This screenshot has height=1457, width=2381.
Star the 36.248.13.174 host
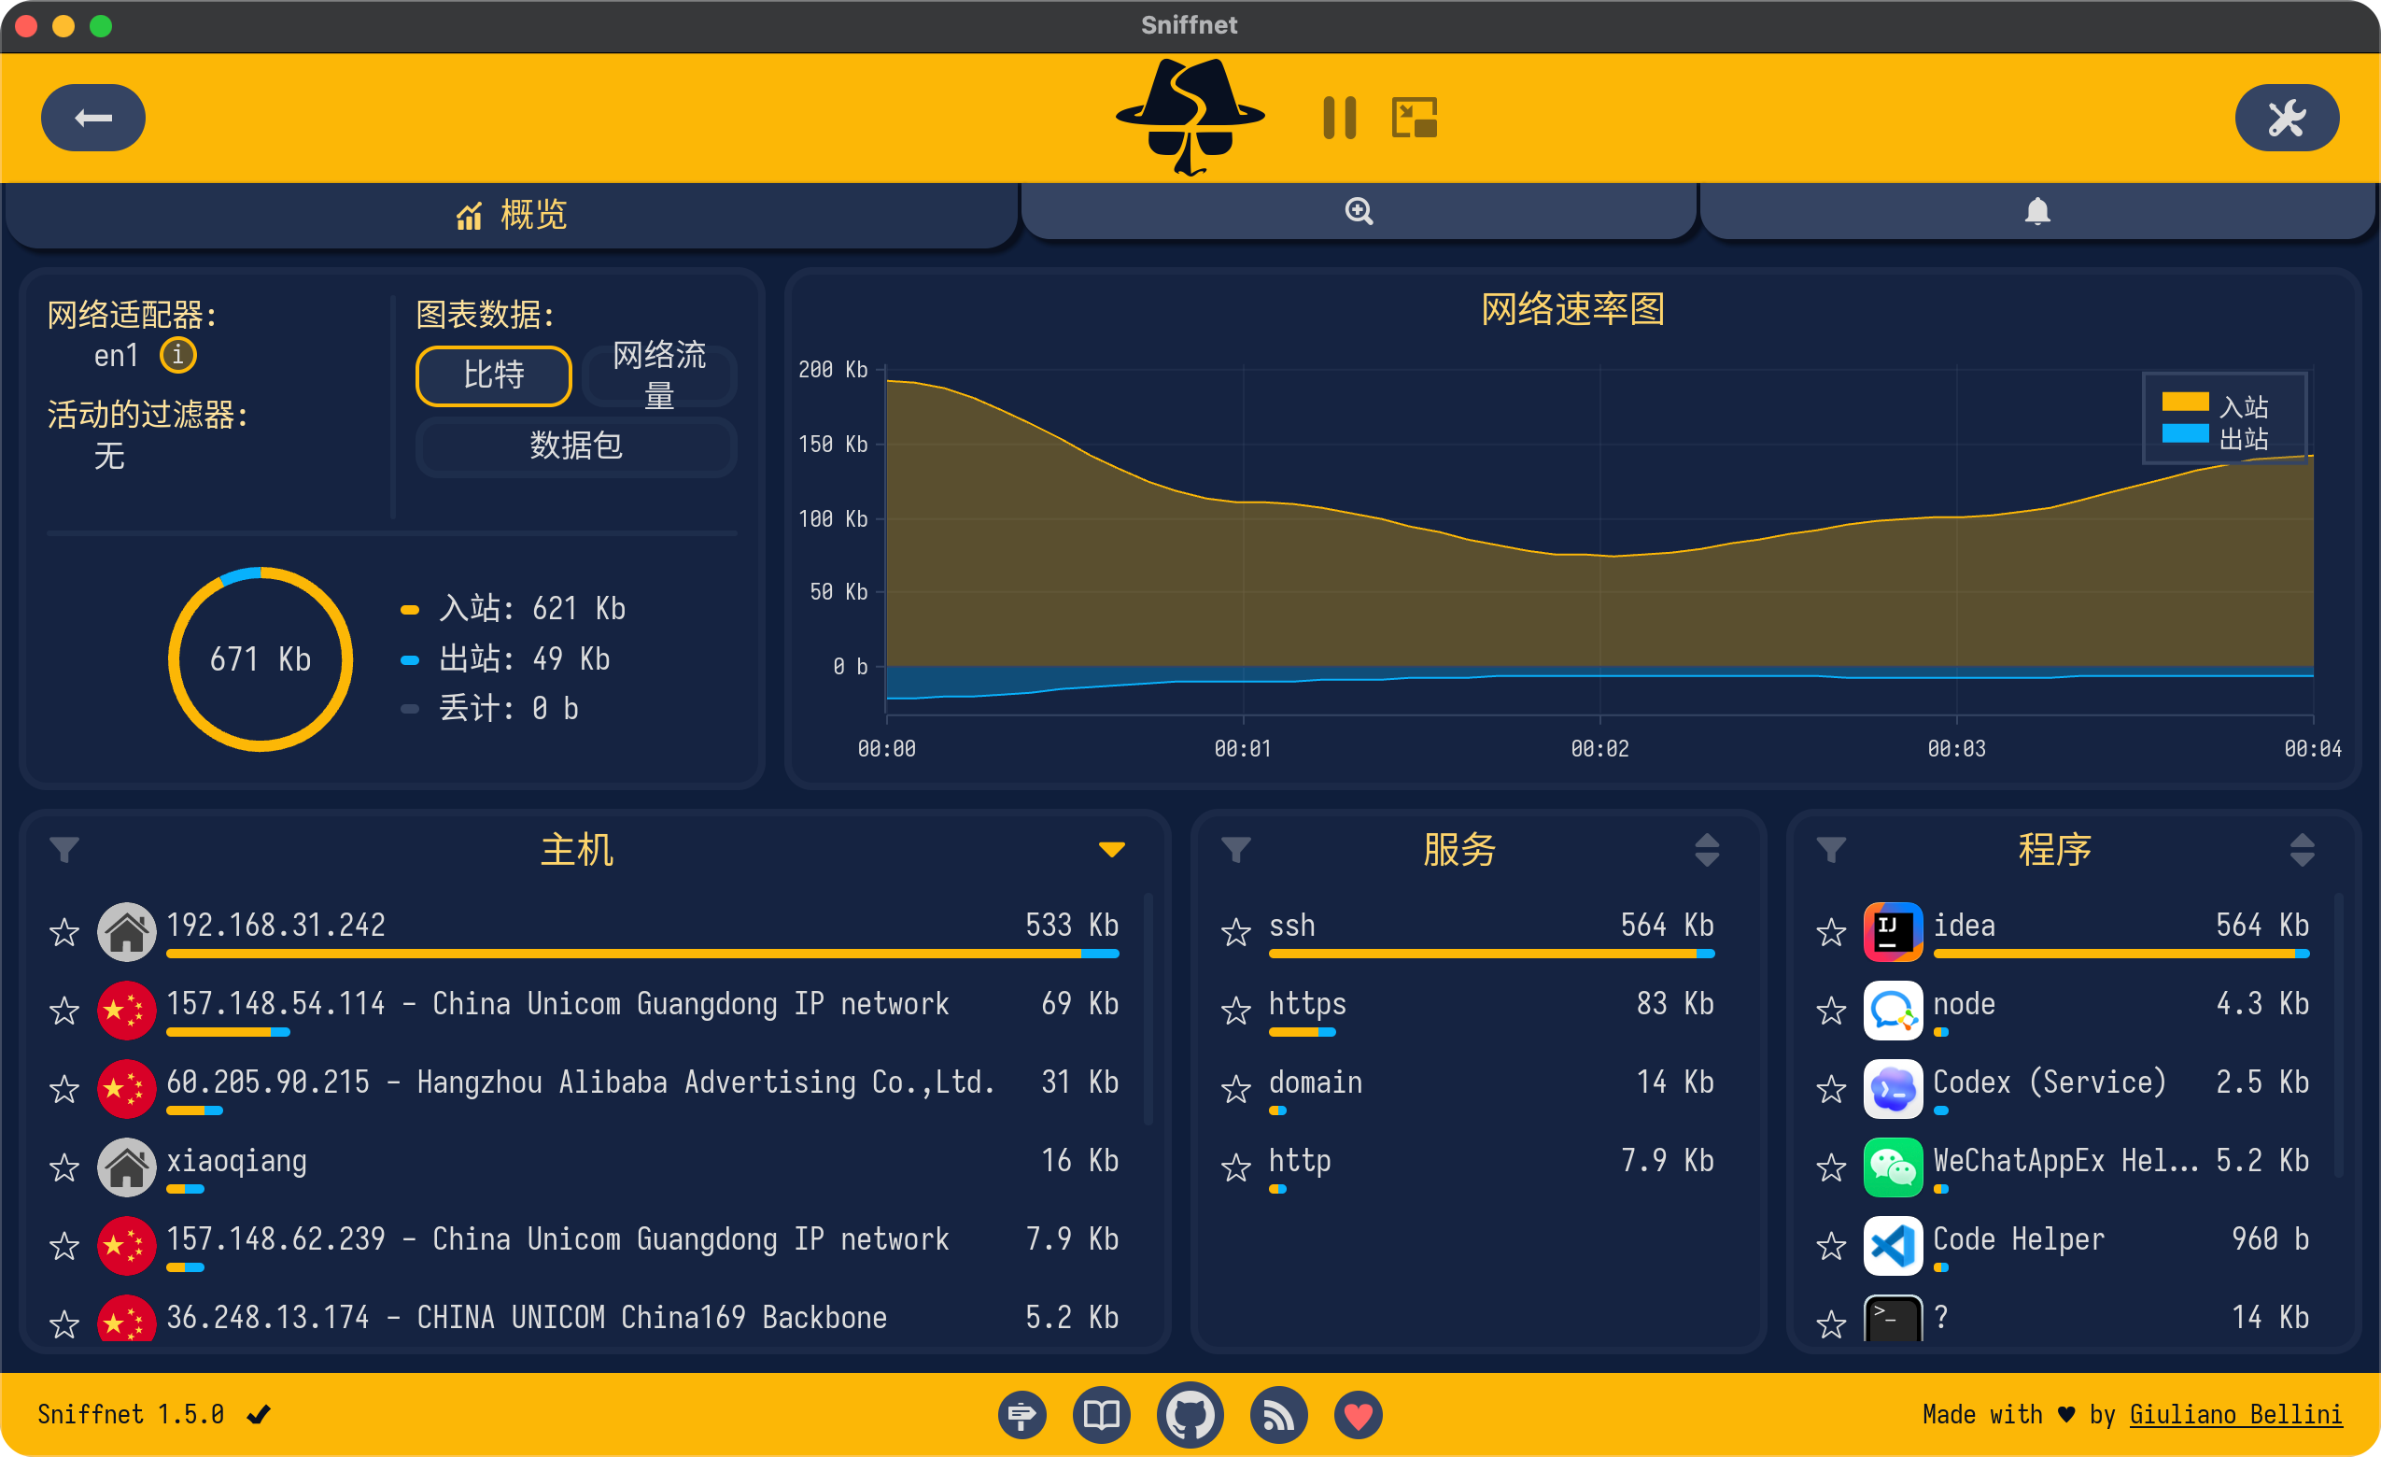(x=63, y=1323)
